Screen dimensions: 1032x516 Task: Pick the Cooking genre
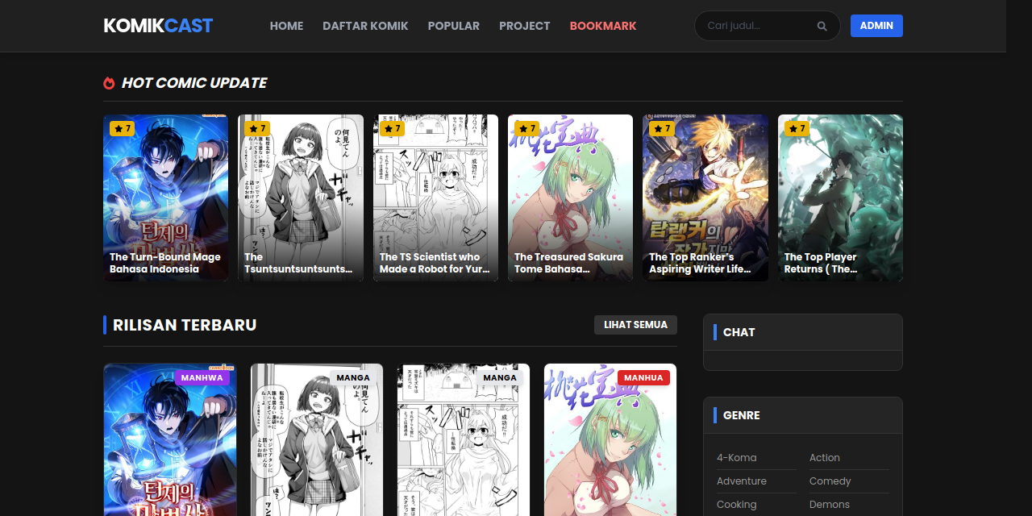pos(737,504)
